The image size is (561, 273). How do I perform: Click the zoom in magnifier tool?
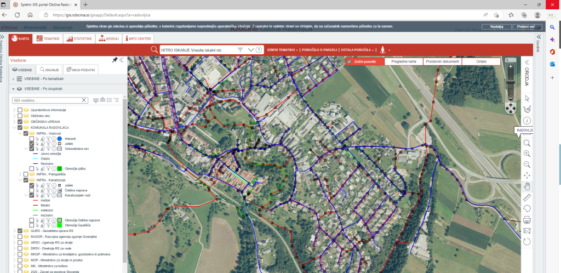[527, 153]
